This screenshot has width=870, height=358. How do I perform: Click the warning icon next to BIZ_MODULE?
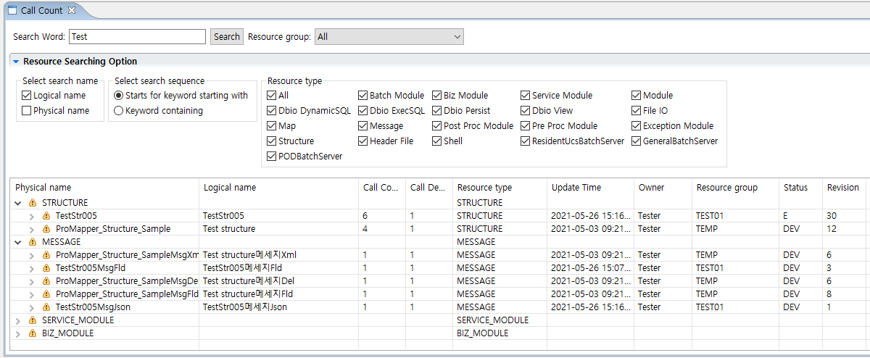(x=32, y=333)
